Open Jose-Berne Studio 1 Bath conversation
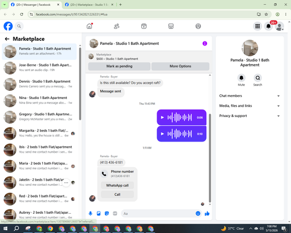 click(39, 68)
